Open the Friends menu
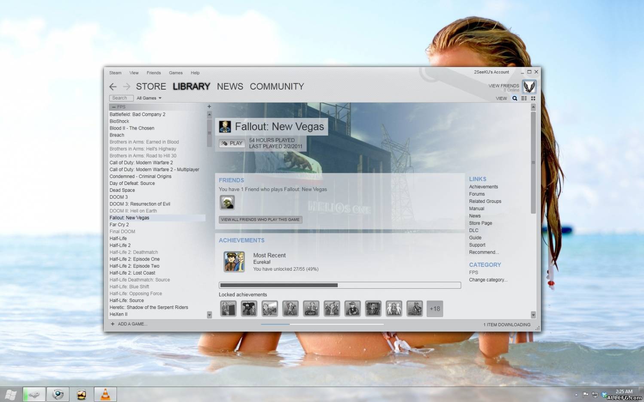The width and height of the screenshot is (644, 402). 153,73
